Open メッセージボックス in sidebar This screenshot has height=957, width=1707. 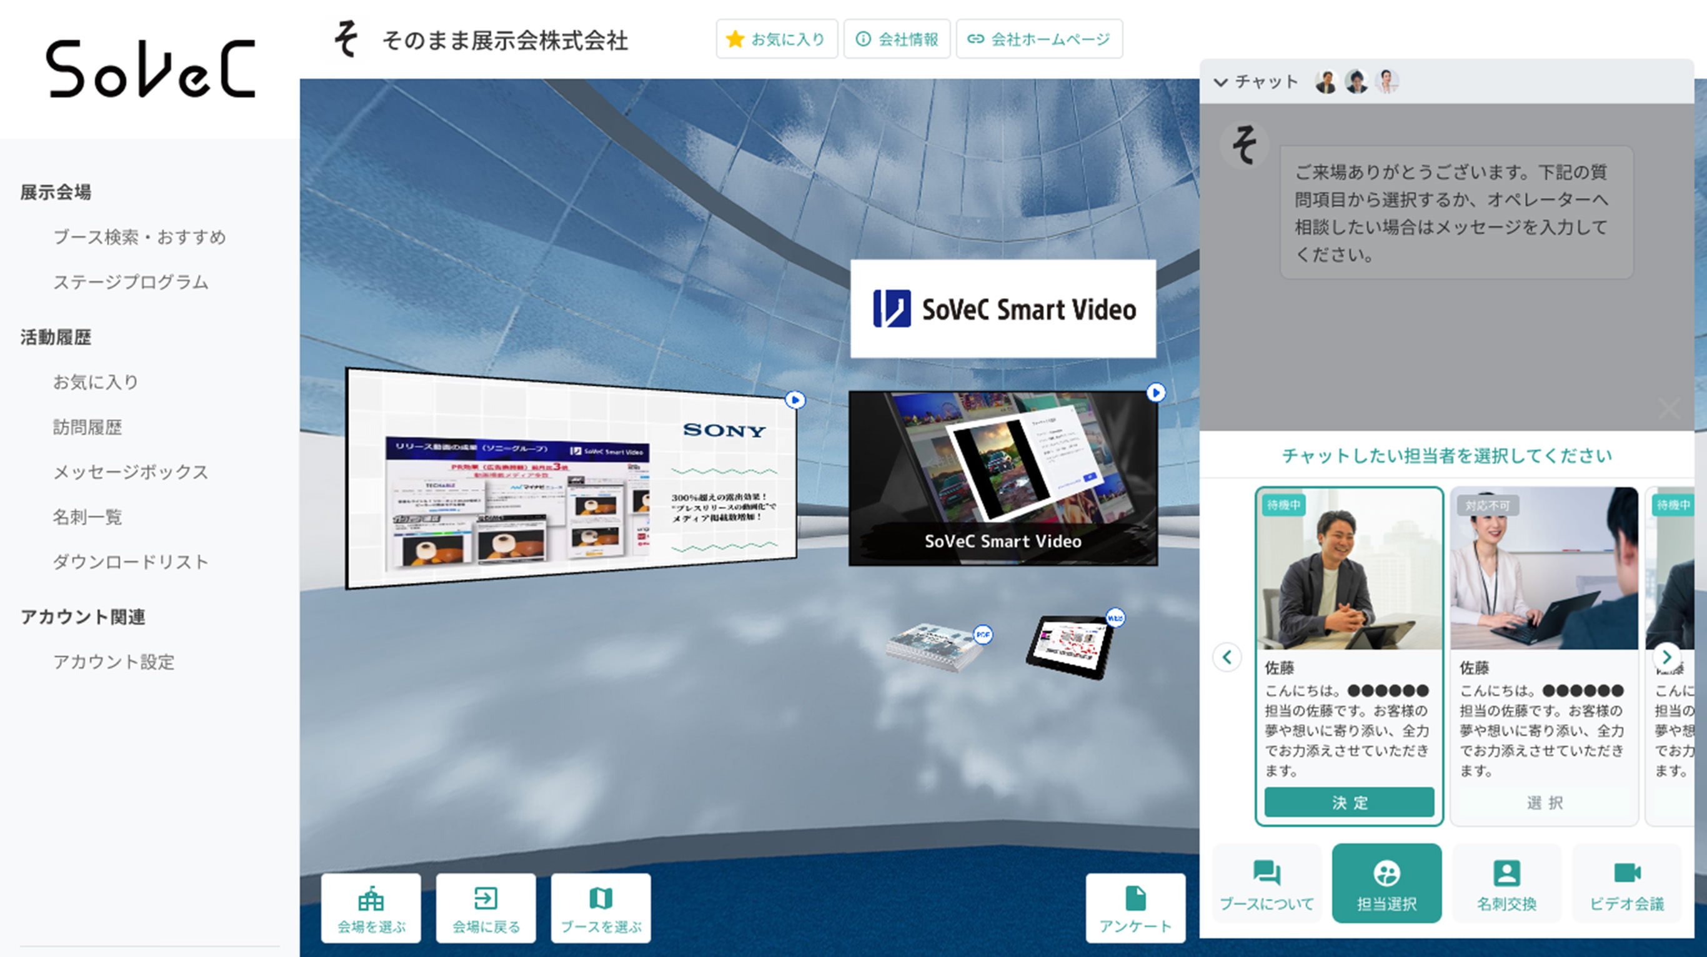[131, 472]
